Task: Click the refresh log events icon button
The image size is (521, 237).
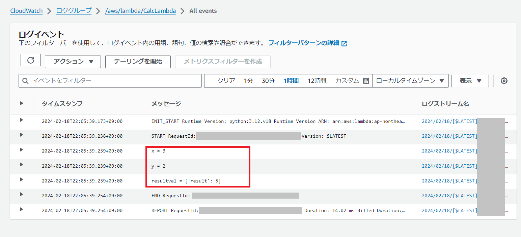Action: [31, 60]
